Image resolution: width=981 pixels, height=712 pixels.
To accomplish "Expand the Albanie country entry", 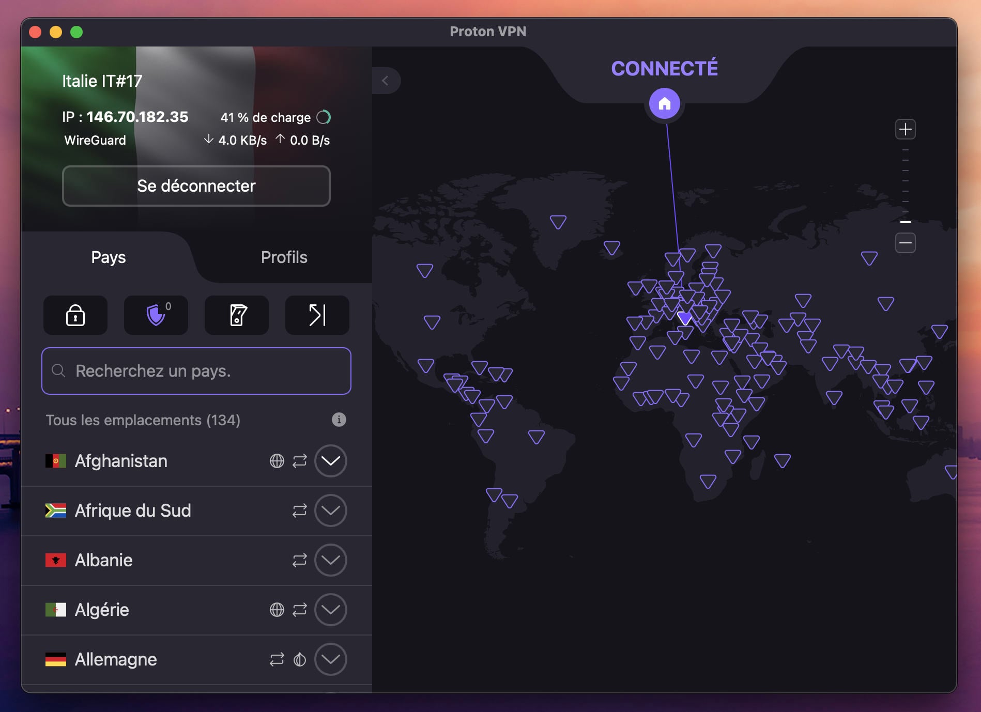I will click(x=330, y=560).
